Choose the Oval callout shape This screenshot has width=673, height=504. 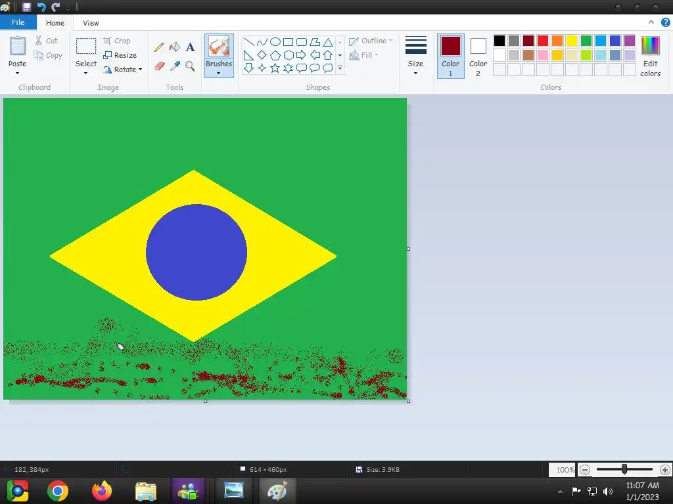pos(315,68)
